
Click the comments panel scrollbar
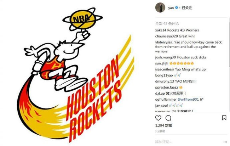tap(229, 44)
